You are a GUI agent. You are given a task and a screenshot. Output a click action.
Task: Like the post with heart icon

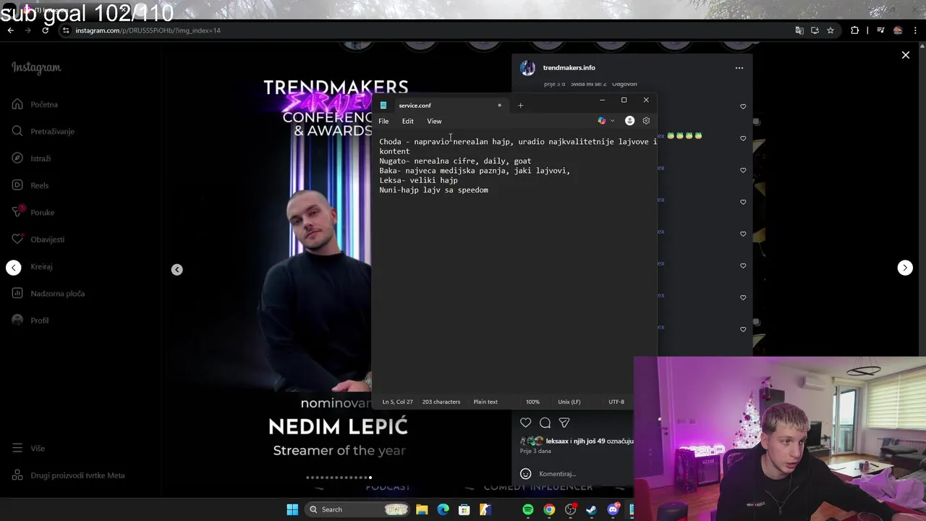525,423
